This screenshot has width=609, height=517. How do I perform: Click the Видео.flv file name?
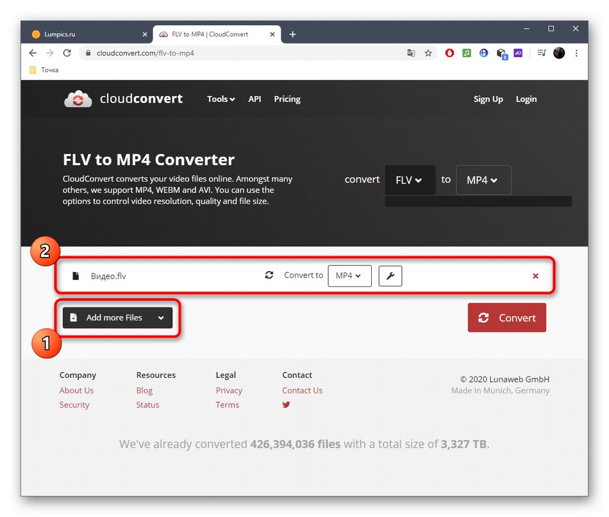click(108, 276)
